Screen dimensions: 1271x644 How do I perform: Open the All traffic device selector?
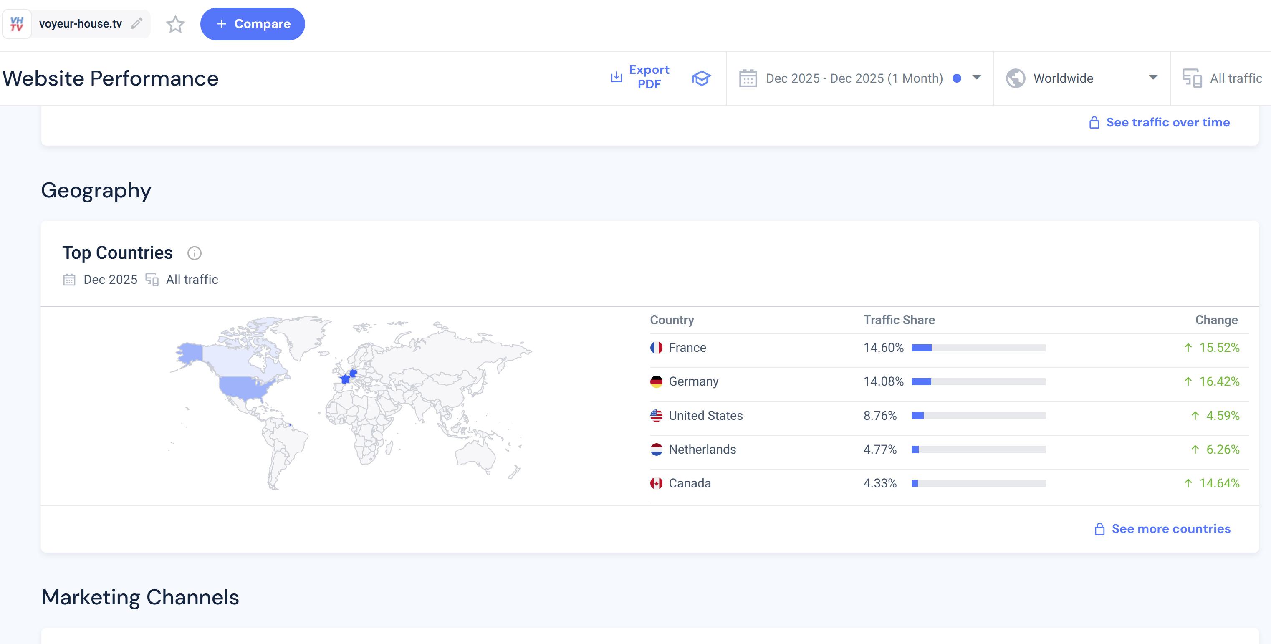[x=1236, y=78]
